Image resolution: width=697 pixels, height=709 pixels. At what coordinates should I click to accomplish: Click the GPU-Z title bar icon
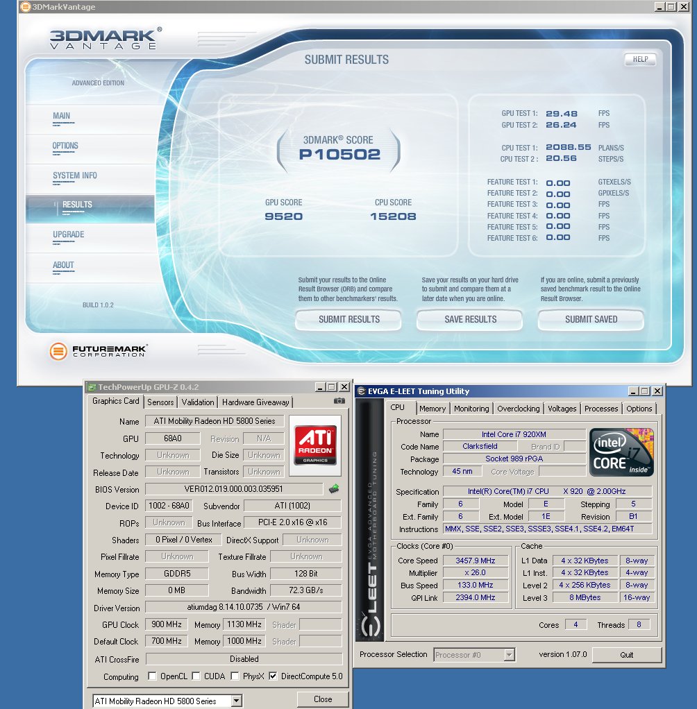pos(92,387)
